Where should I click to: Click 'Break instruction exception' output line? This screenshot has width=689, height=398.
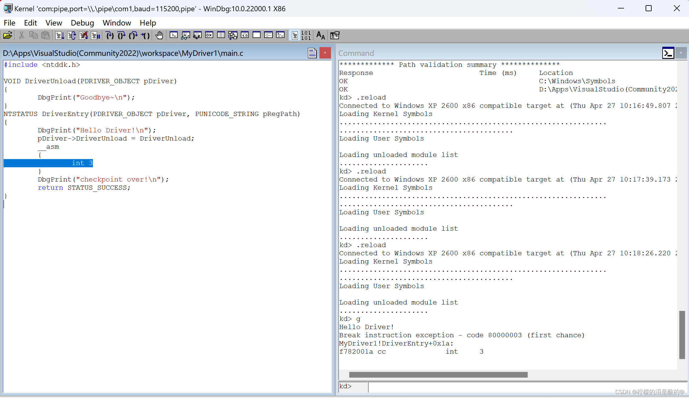462,335
